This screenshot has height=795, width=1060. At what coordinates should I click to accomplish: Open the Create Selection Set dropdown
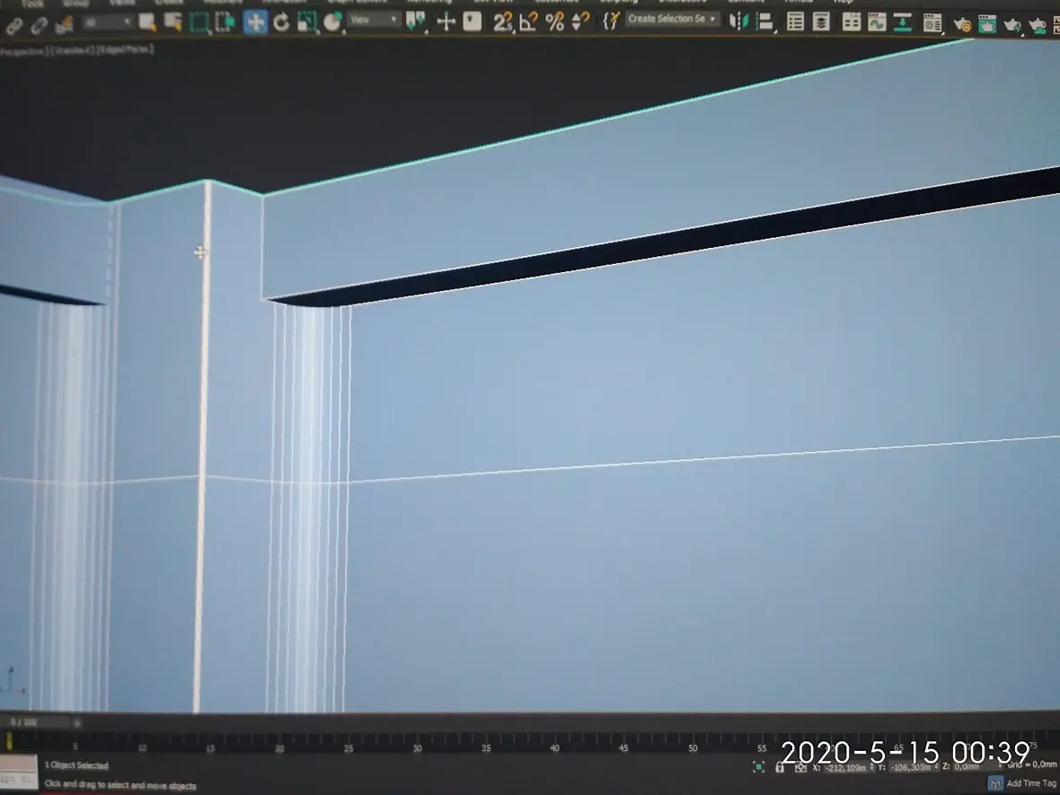(x=672, y=19)
